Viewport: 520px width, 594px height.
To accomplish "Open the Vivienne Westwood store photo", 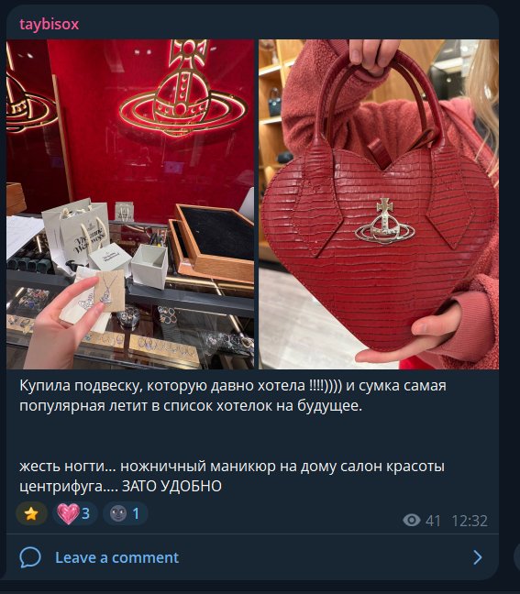I will [x=130, y=204].
